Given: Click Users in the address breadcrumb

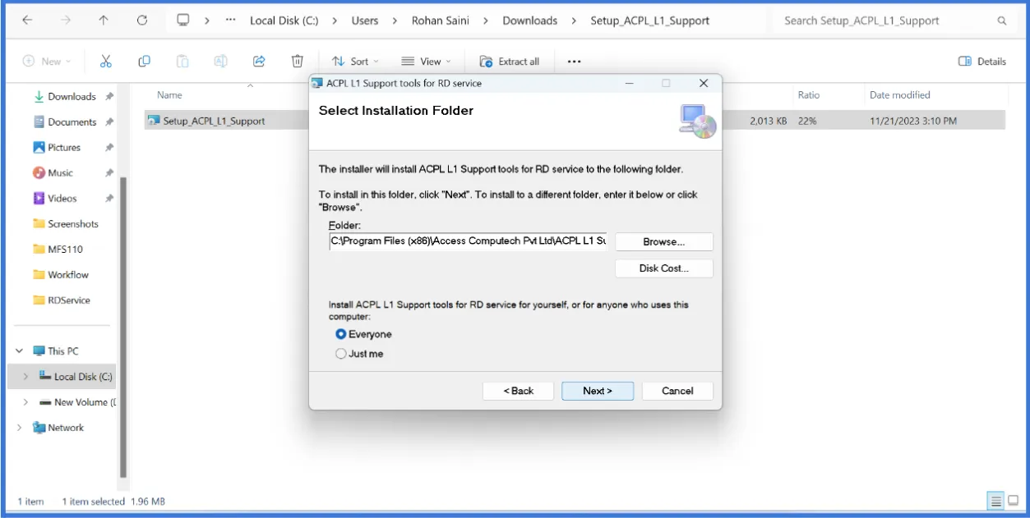Looking at the screenshot, I should 365,21.
